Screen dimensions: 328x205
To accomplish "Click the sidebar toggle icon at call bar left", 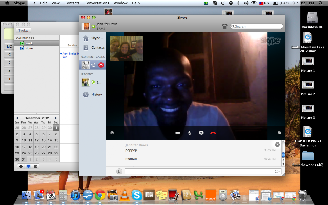I will 112,133.
